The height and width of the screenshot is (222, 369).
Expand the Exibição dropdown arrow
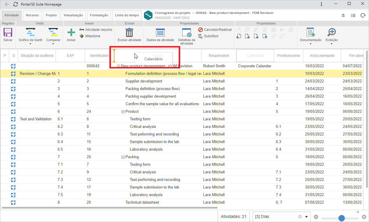click(331, 44)
